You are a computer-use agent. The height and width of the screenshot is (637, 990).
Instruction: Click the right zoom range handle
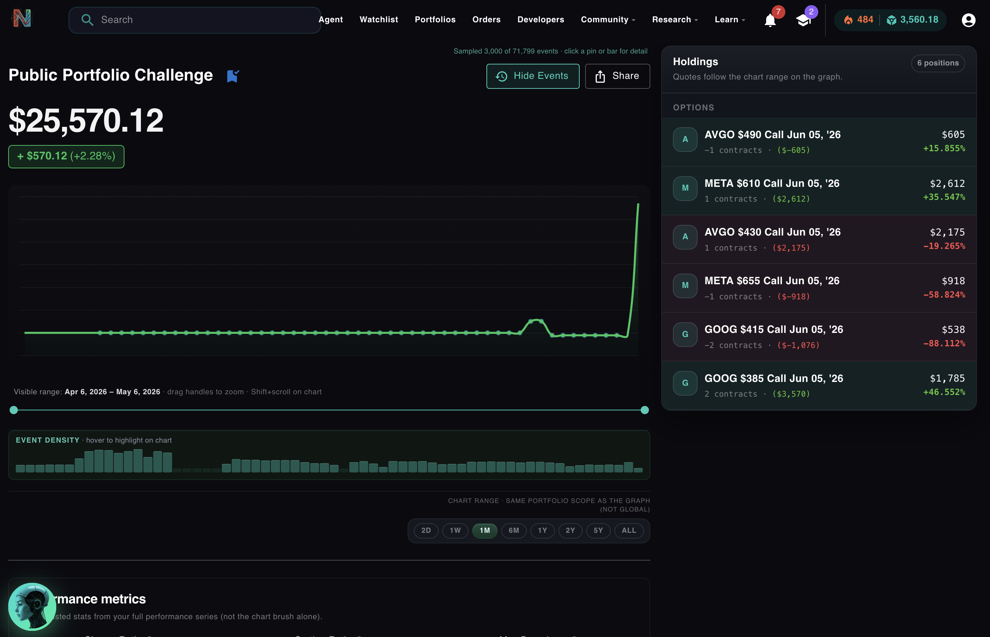[645, 410]
